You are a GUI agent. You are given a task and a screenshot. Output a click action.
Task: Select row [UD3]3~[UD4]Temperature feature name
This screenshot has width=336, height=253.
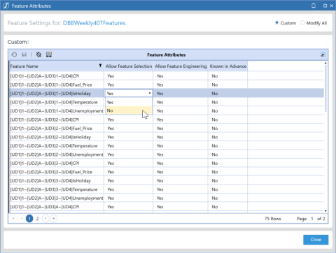pos(54,189)
